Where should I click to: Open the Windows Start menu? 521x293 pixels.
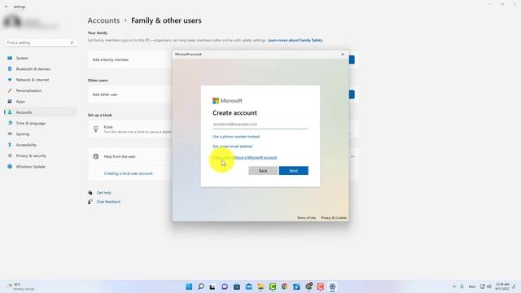189,286
